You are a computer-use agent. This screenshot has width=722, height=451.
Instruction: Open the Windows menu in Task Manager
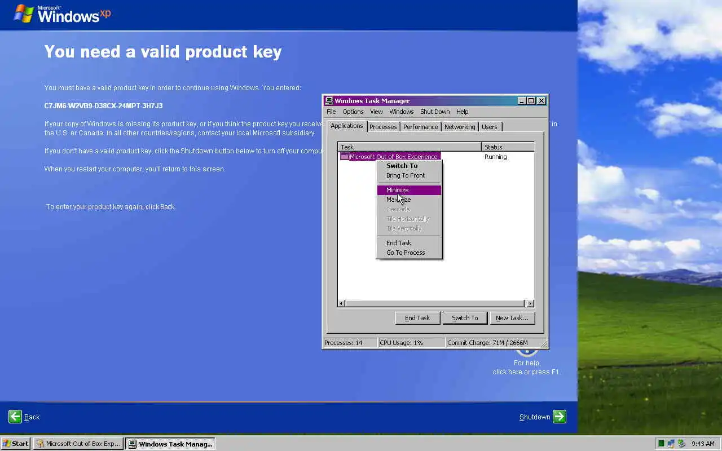coord(402,112)
